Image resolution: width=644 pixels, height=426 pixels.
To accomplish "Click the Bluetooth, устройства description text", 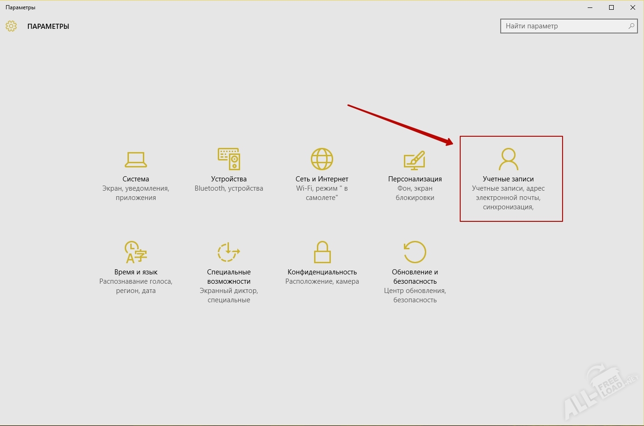I will click(x=229, y=188).
